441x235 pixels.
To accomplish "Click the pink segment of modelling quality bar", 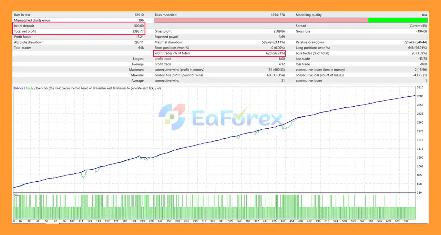I will tap(261, 20).
